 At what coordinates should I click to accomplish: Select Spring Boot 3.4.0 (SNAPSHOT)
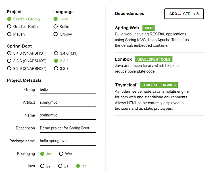(9, 53)
